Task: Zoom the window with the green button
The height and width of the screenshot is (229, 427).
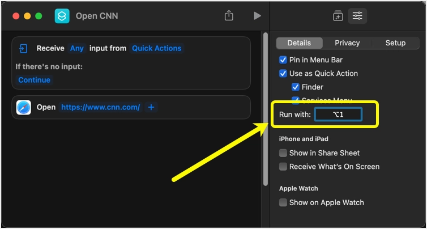Action: pos(39,16)
